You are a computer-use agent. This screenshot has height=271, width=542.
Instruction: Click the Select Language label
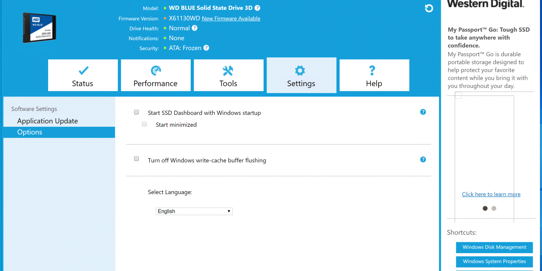[170, 192]
